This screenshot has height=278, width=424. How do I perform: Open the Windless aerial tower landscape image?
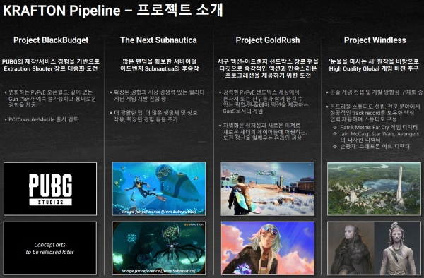click(x=374, y=188)
